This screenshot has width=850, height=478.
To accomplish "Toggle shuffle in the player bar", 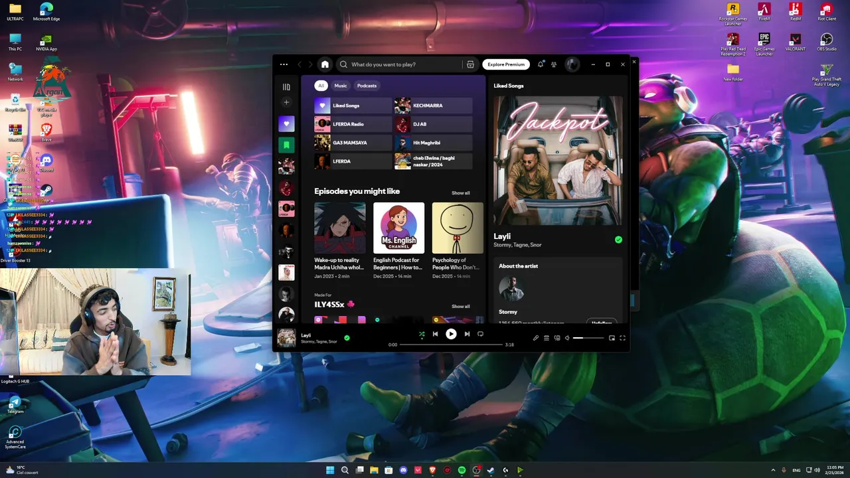I will 422,335.
